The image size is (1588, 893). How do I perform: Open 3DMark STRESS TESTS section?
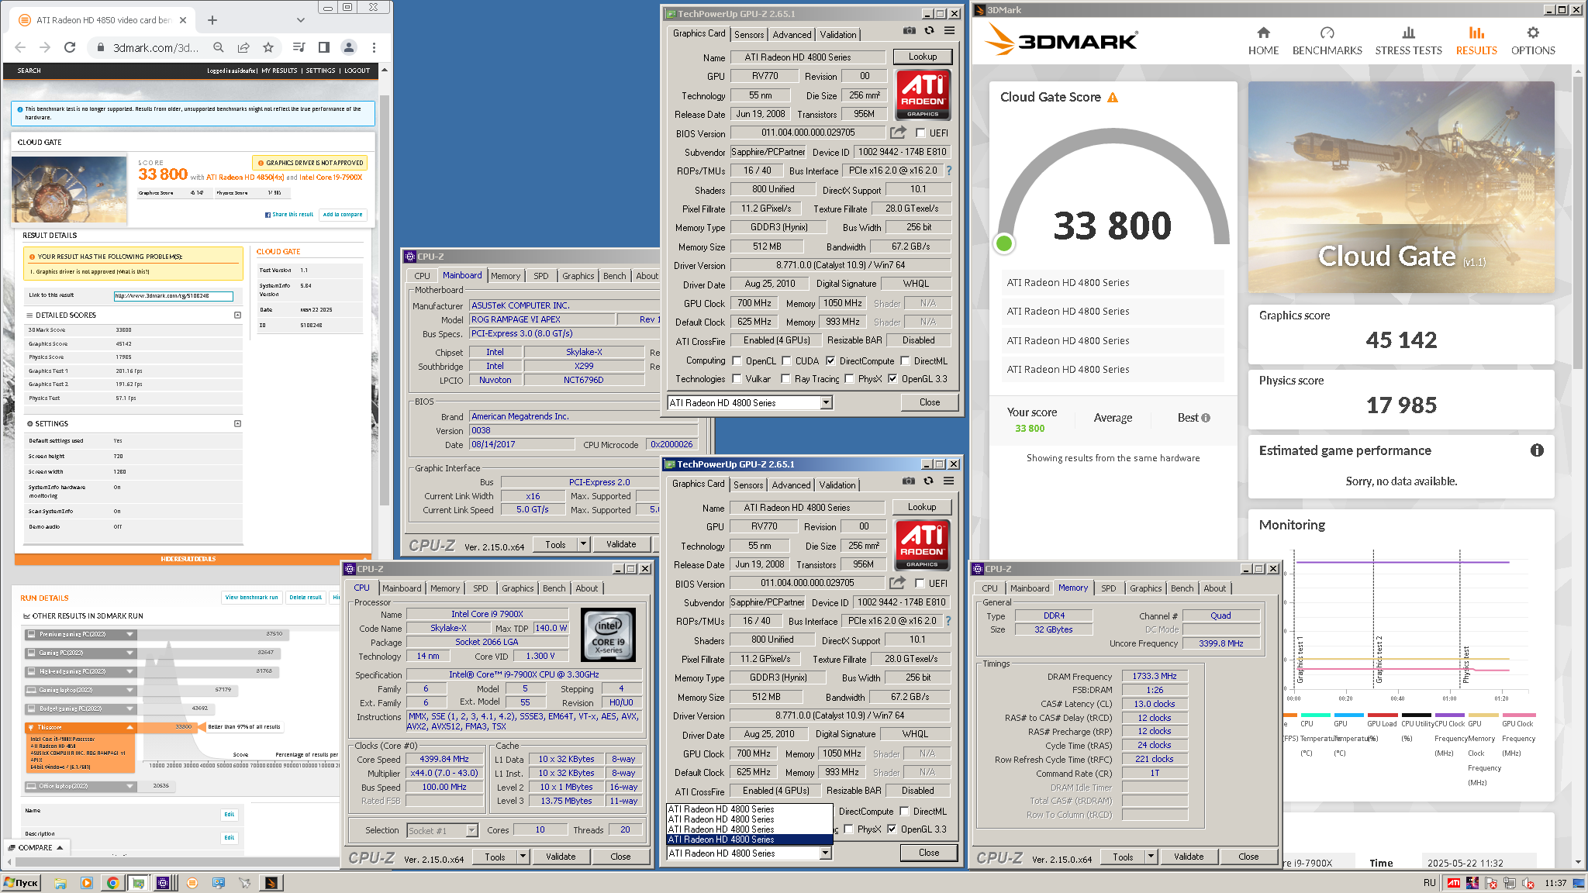click(1408, 40)
